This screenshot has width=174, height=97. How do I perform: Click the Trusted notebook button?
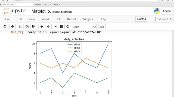pyautogui.click(x=141, y=19)
